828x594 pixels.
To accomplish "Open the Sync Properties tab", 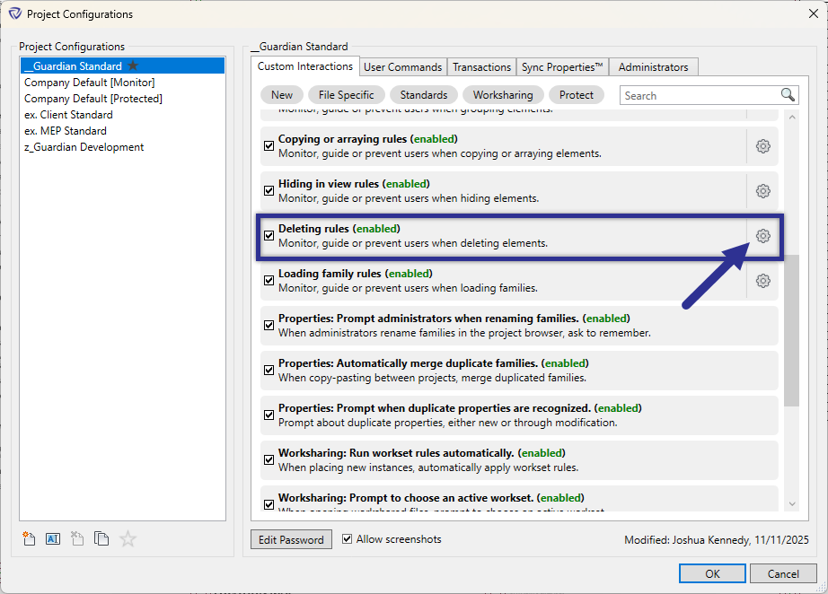I will tap(562, 66).
